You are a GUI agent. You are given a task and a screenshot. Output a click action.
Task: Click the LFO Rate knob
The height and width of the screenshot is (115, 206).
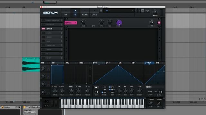[x=119, y=91]
